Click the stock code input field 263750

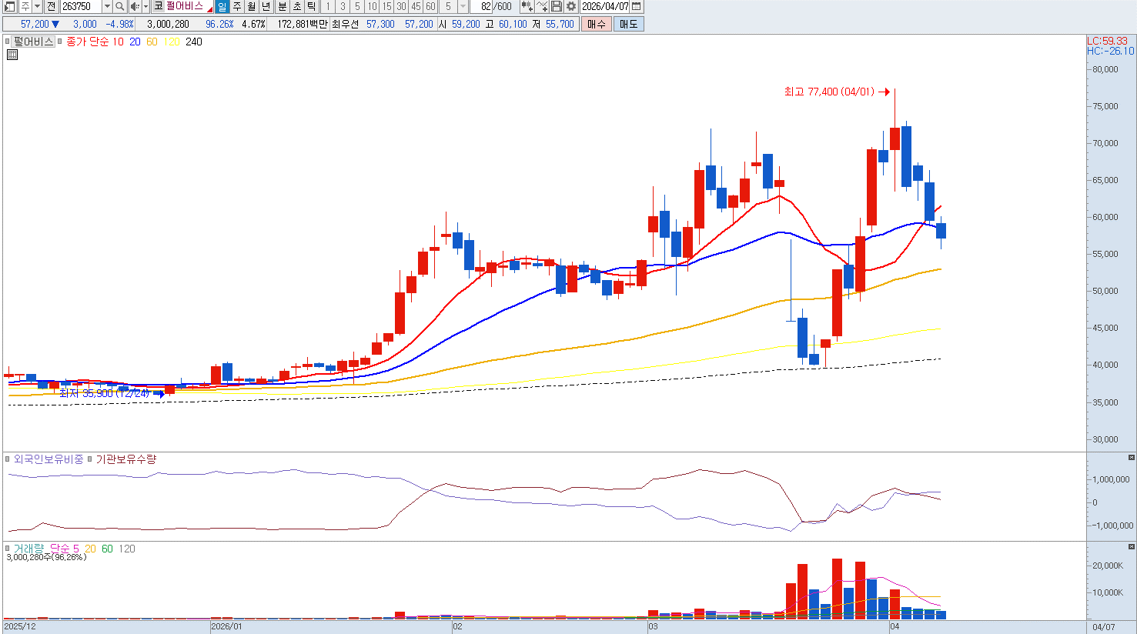coord(80,6)
